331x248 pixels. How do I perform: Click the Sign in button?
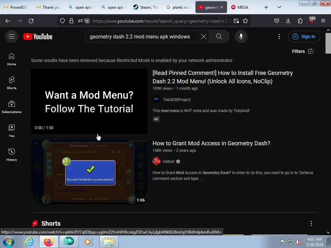[x=304, y=36]
